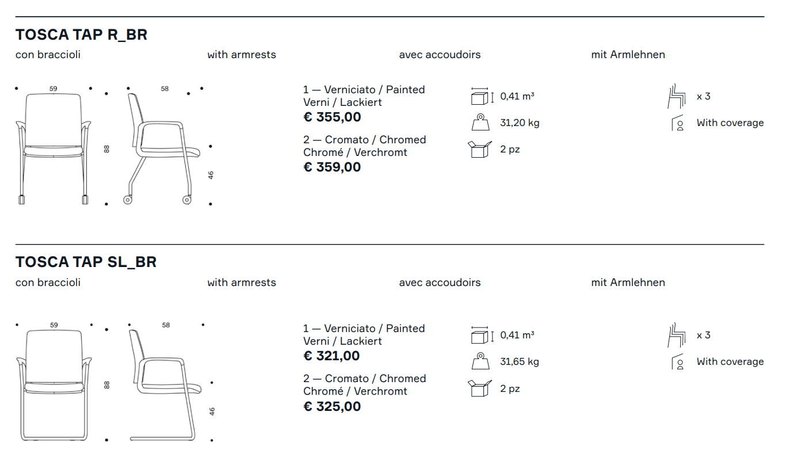Image resolution: width=786 pixels, height=465 pixels.
Task: Click the volume box icon for TOSCA TAP SL_BR
Action: (482, 335)
